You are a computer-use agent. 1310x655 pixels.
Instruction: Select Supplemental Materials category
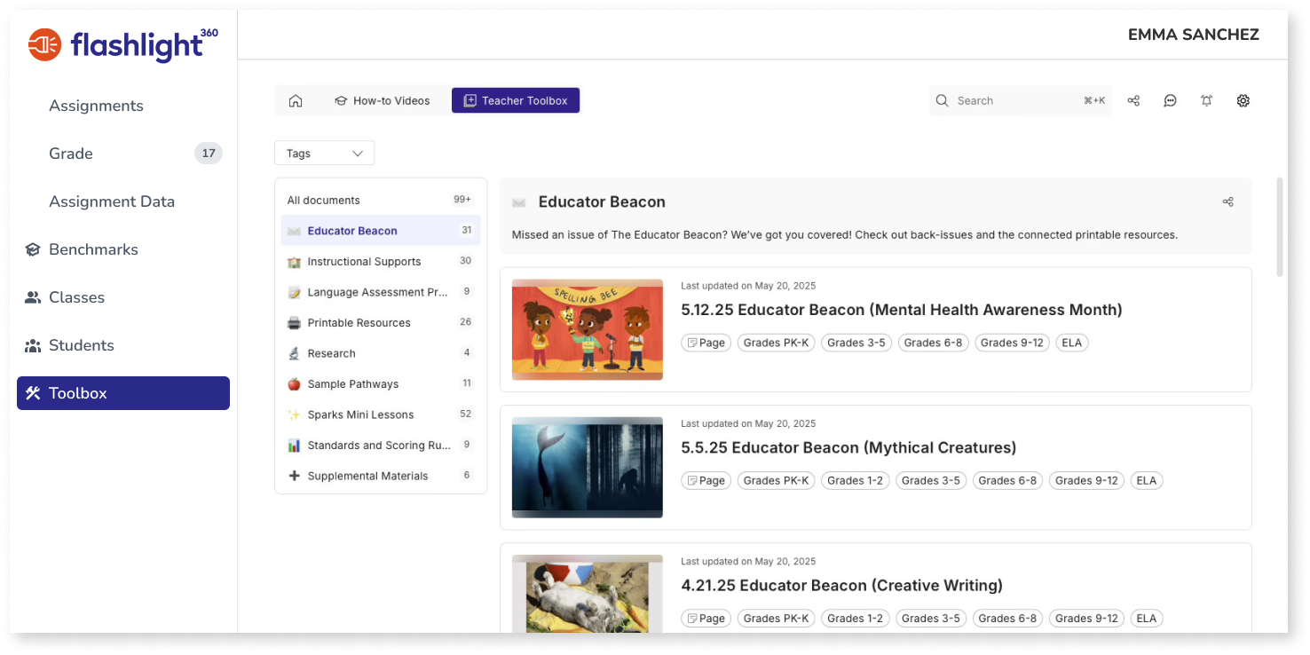tap(381, 476)
